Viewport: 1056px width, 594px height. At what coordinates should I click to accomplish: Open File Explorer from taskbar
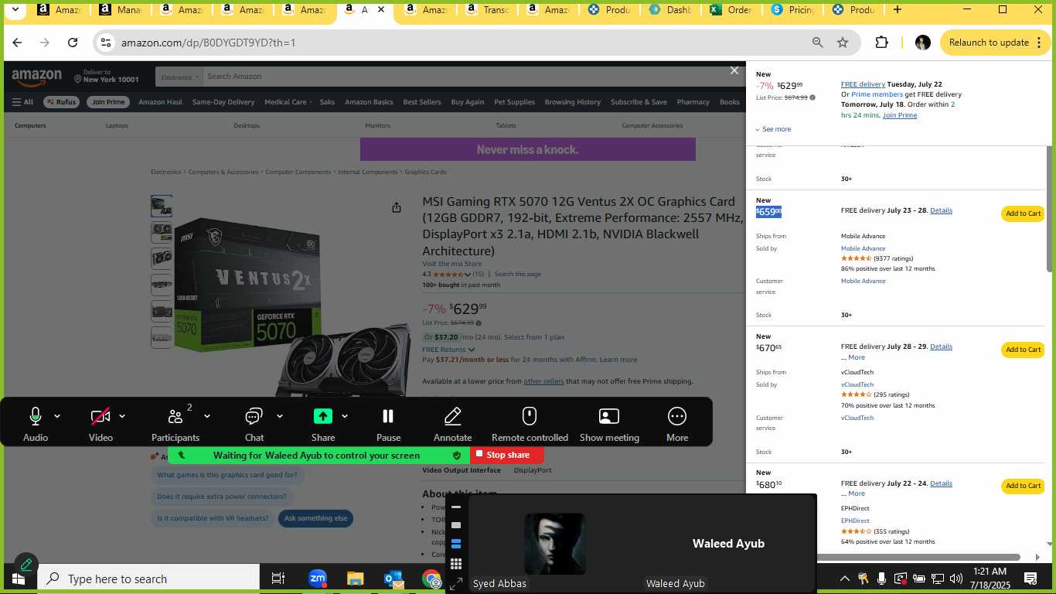click(x=355, y=579)
